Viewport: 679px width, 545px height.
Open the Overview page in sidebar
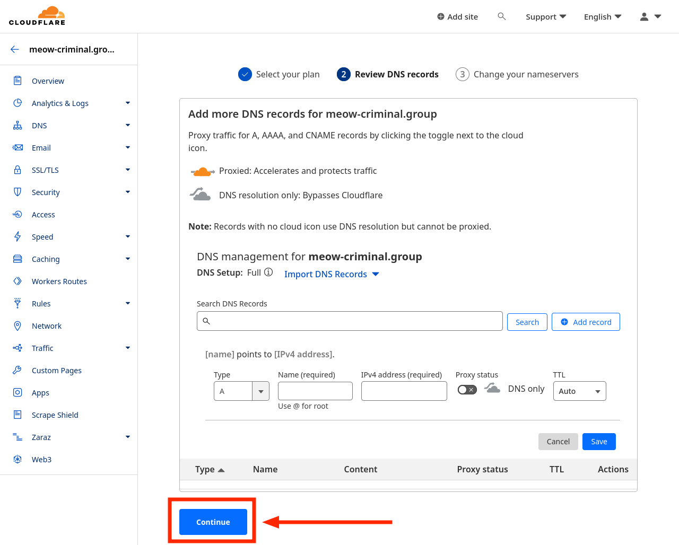pos(48,81)
